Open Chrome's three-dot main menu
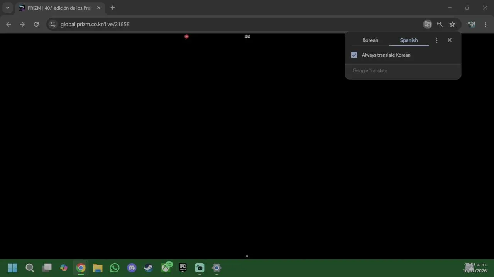494x277 pixels. tap(486, 24)
